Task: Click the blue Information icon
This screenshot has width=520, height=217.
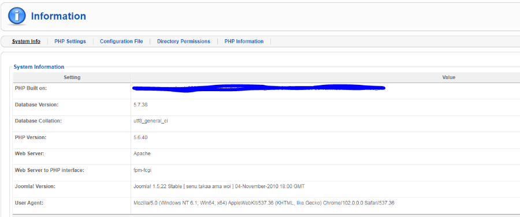Action: coord(17,16)
